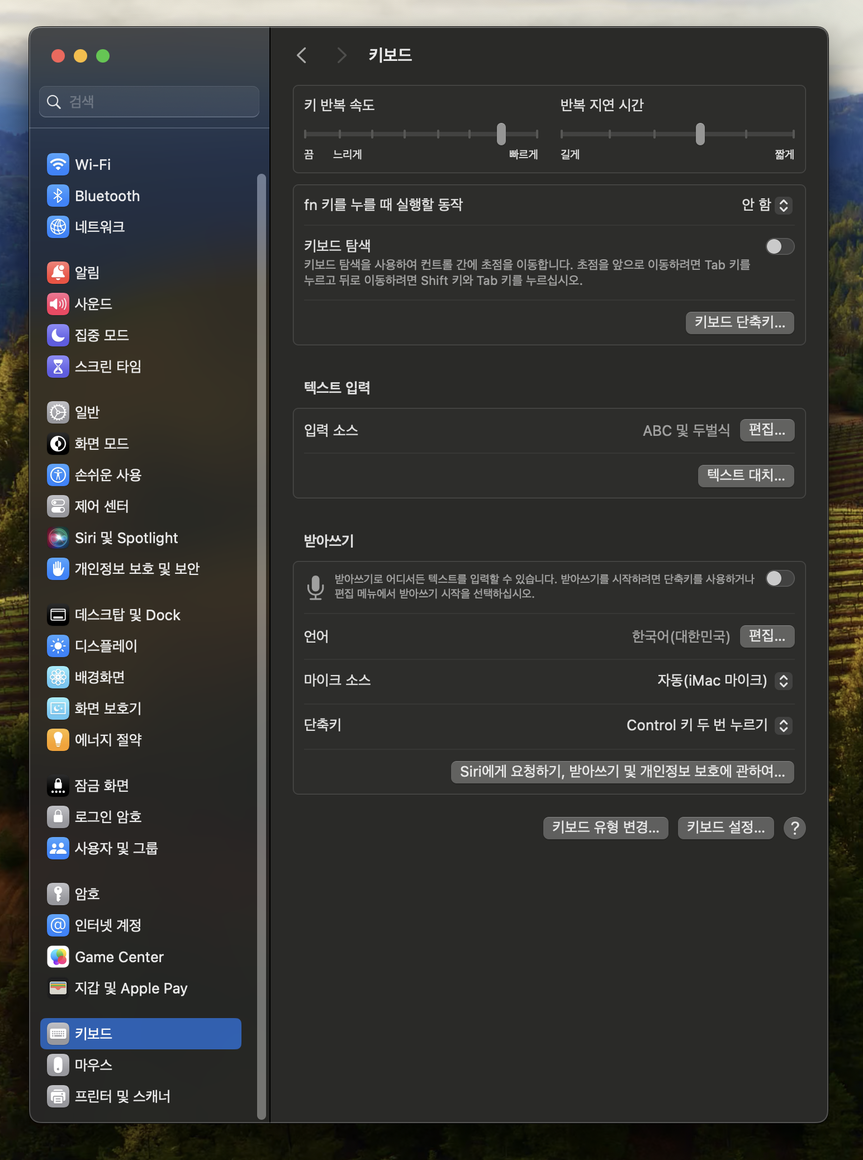Open the 알림 bell icon
This screenshot has width=863, height=1160.
click(58, 273)
